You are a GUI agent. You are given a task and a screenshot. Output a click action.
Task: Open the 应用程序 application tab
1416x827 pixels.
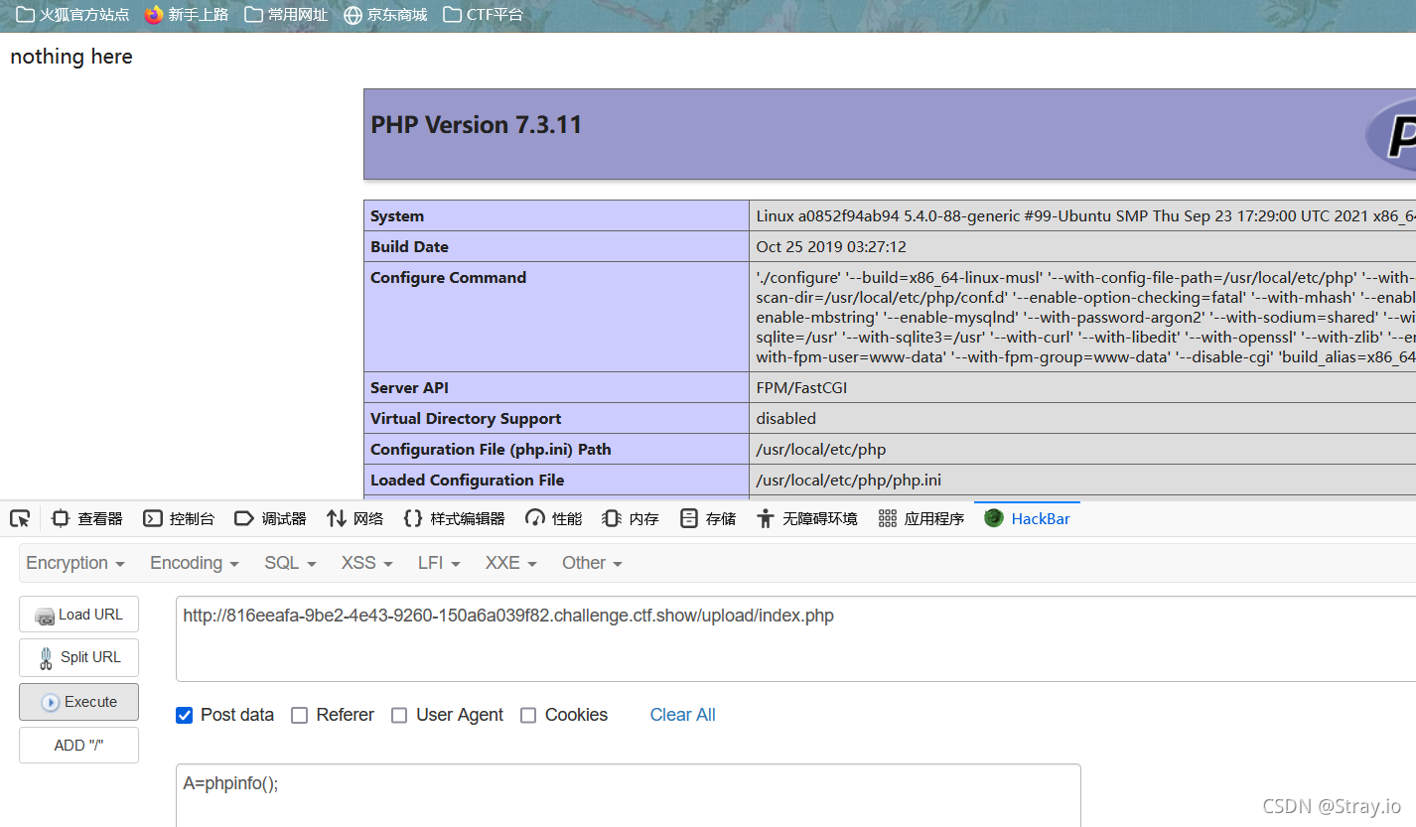pos(921,518)
